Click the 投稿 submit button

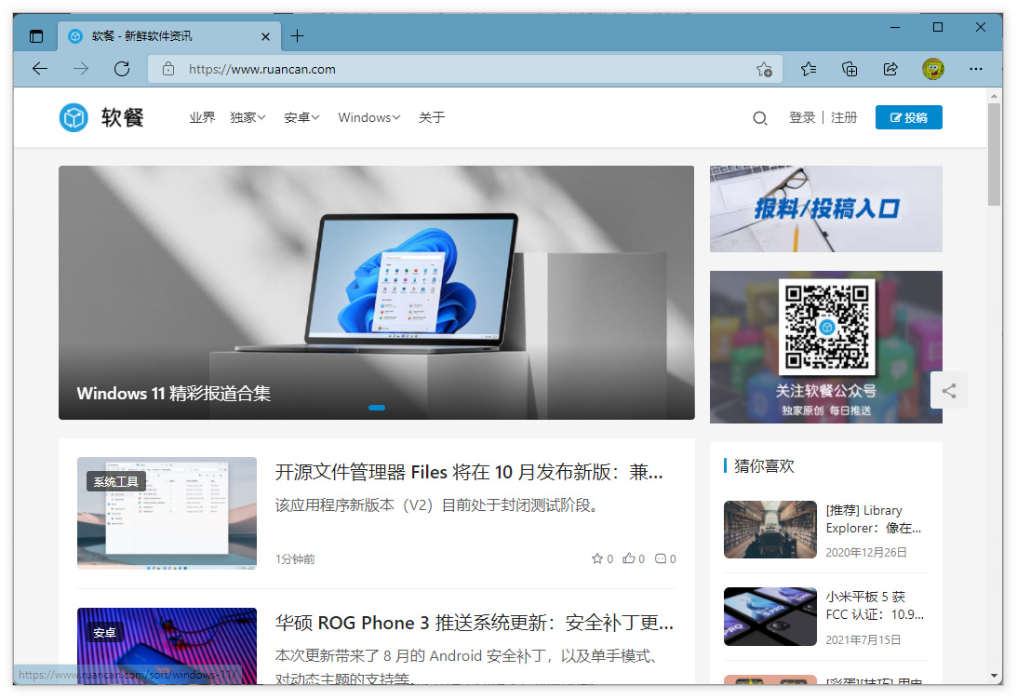[x=908, y=117]
